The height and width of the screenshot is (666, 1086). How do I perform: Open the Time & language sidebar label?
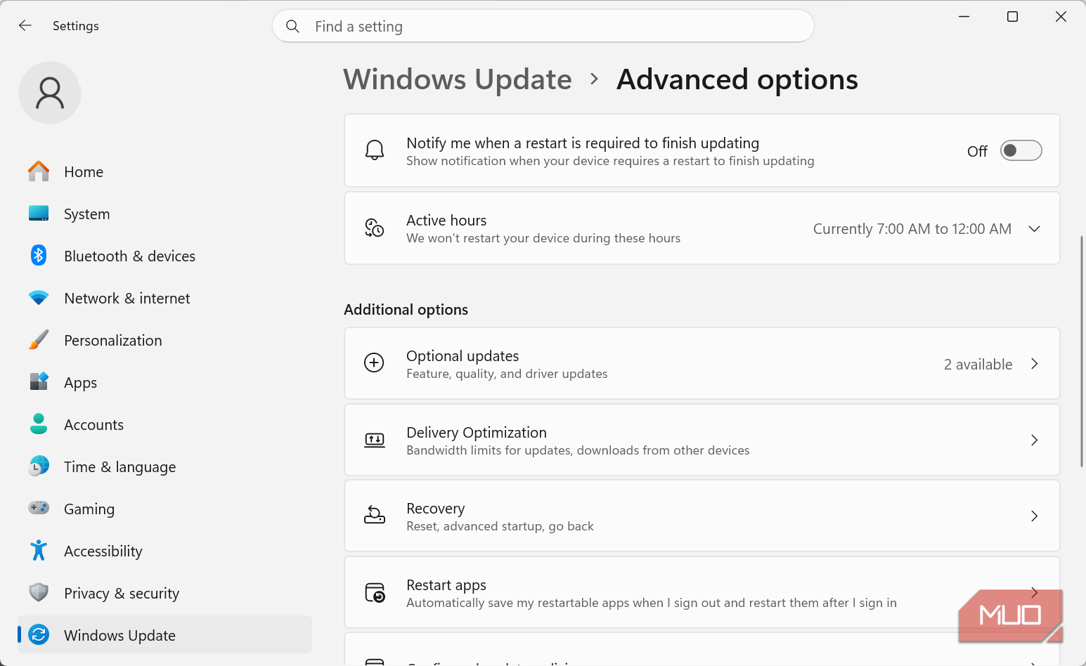[x=119, y=467]
